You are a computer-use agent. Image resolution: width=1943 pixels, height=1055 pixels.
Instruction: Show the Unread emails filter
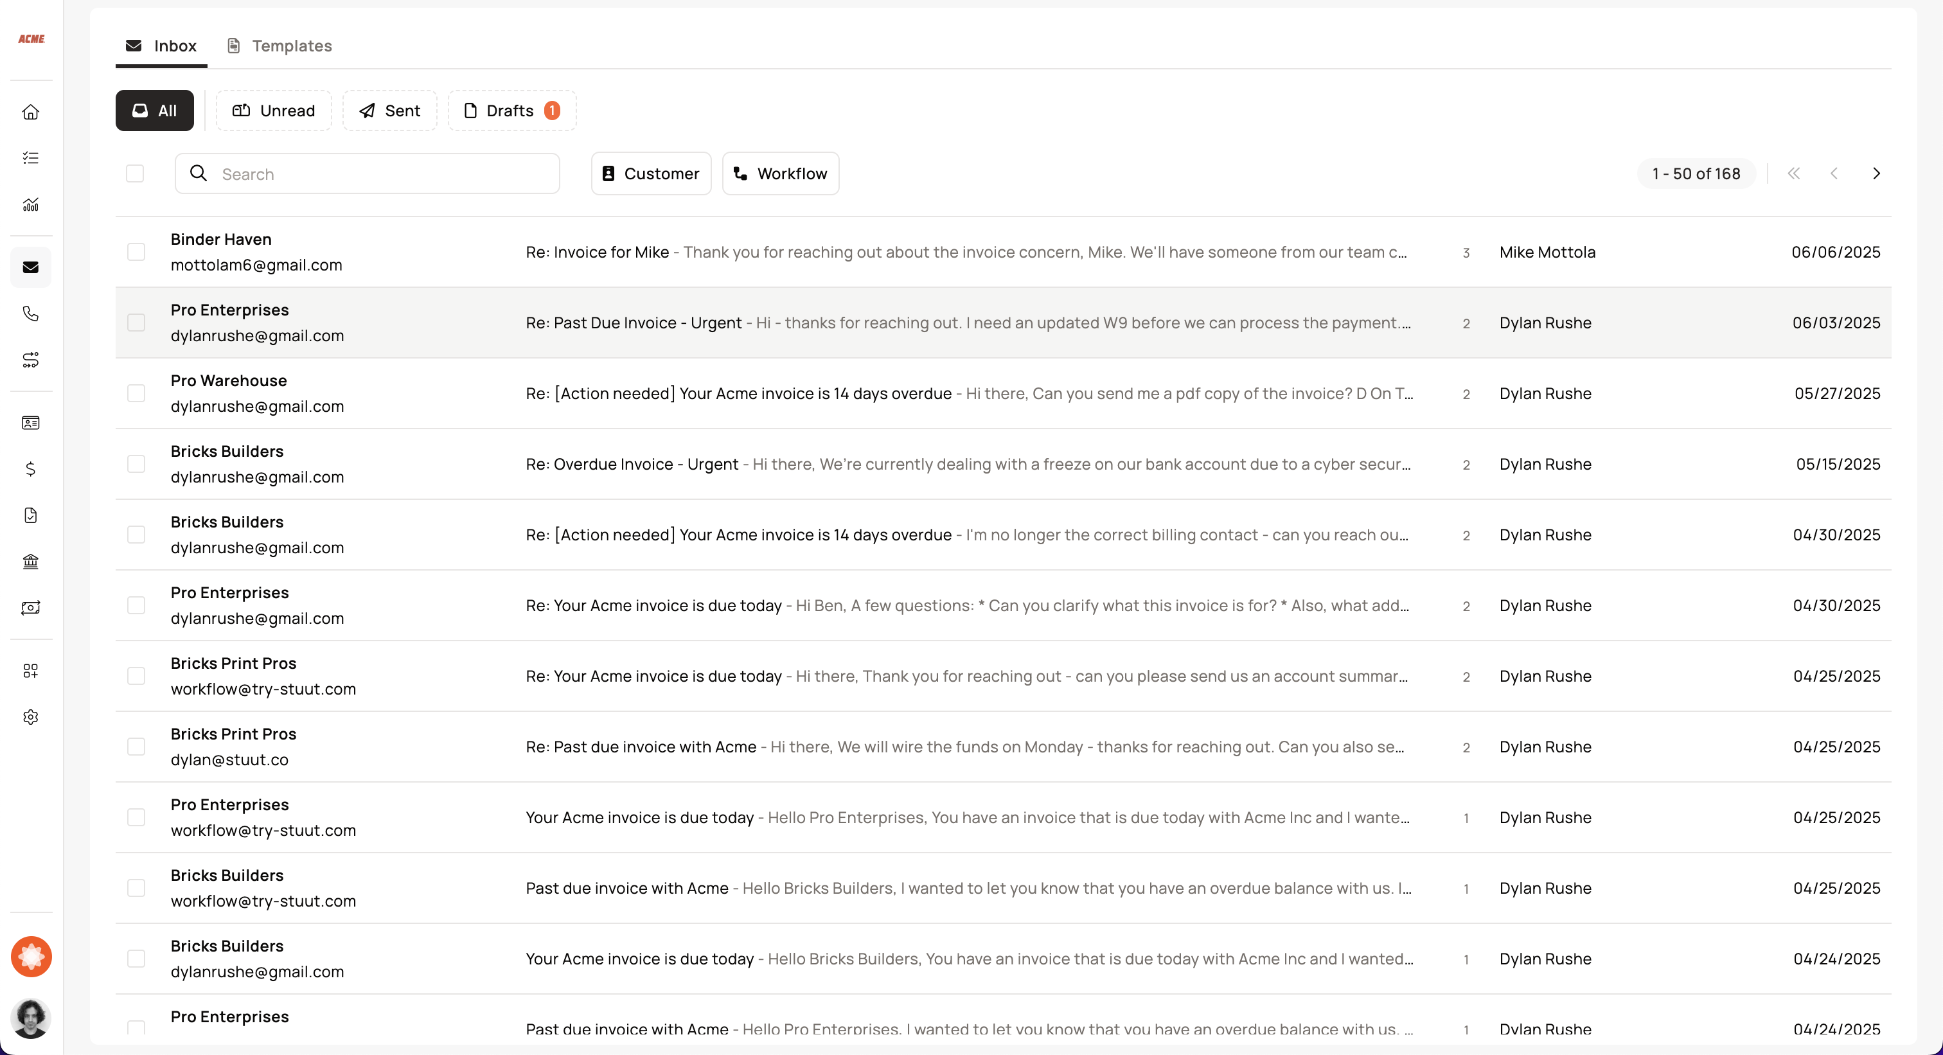tap(274, 111)
